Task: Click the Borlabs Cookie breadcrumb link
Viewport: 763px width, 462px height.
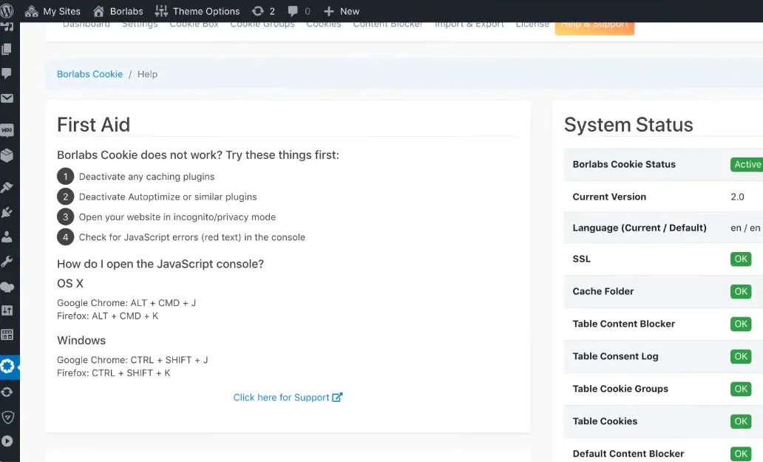Action: click(x=89, y=74)
